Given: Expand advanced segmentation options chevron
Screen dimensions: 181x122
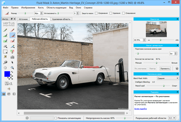Looking at the screenshot, I should click(176, 68).
